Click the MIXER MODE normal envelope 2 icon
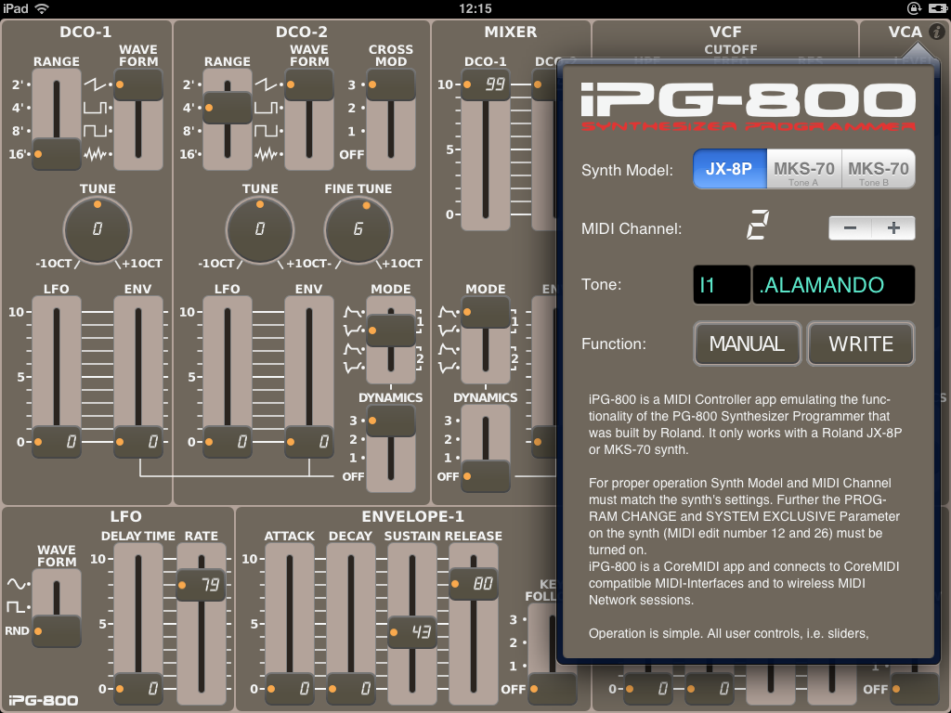 (449, 349)
